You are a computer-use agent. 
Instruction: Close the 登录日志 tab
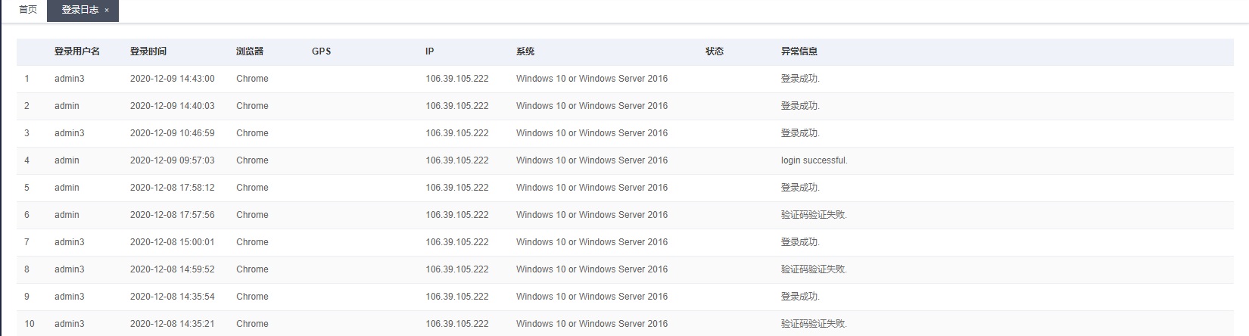point(107,11)
